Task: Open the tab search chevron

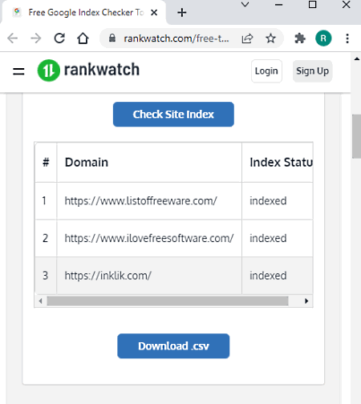Action: pos(245,5)
